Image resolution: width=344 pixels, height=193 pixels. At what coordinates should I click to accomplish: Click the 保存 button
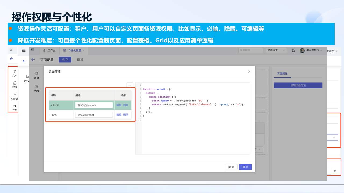[x=65, y=60]
